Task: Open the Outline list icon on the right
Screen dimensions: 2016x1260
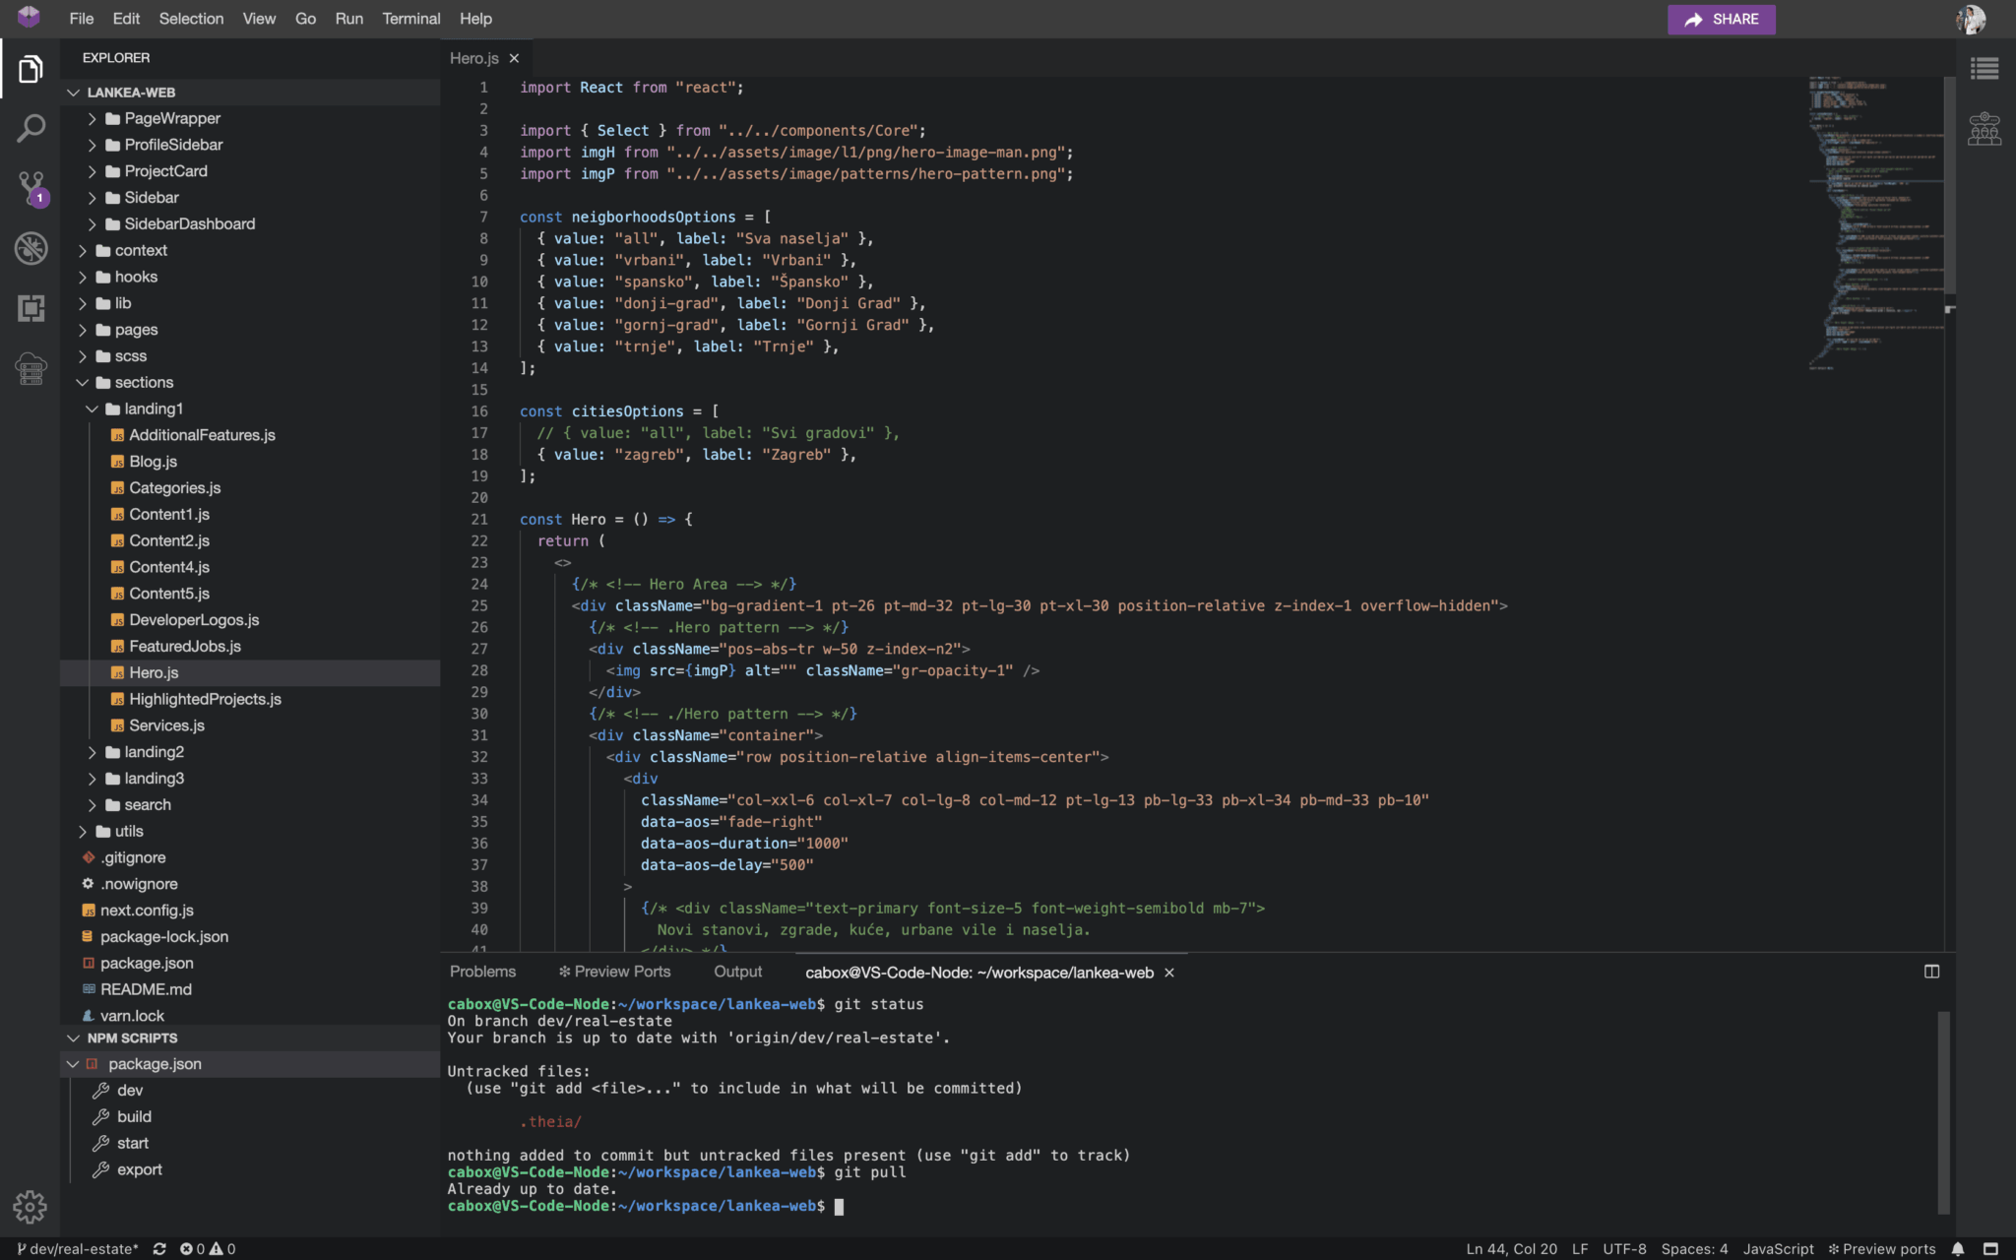Action: pos(1985,68)
